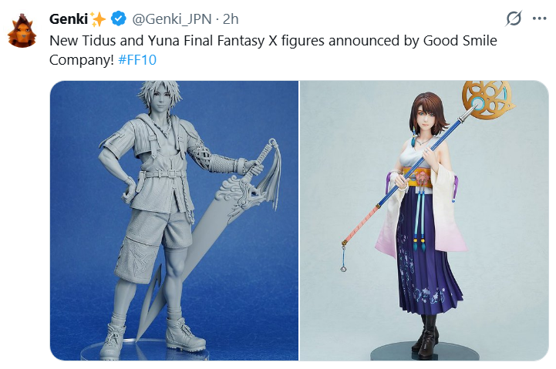Click Tidus figure's right boot
The height and width of the screenshot is (369, 556).
(x=185, y=333)
